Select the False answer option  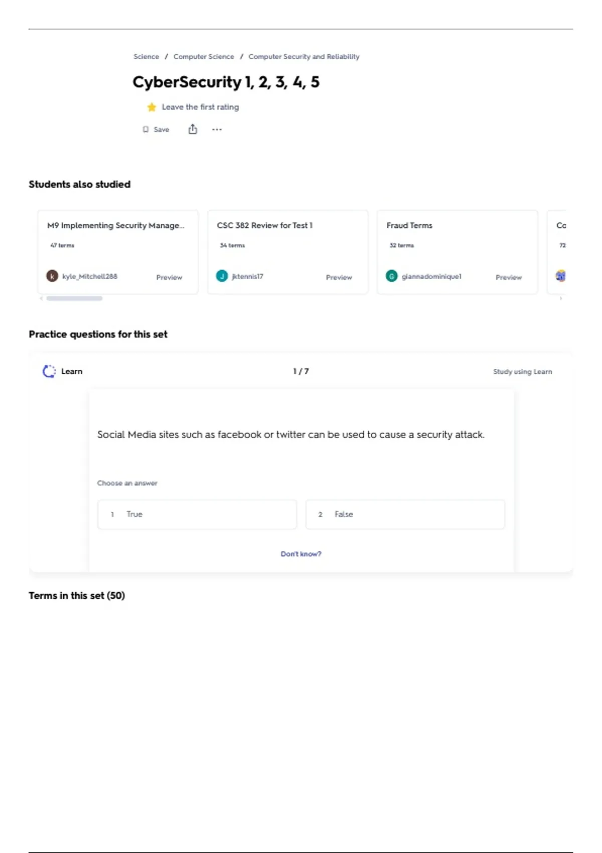point(405,514)
